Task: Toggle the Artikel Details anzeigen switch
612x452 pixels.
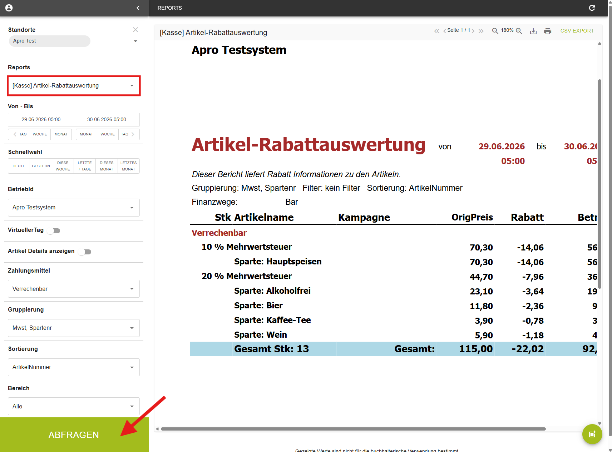Action: click(85, 252)
